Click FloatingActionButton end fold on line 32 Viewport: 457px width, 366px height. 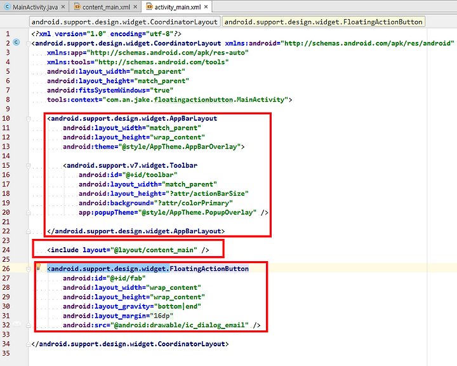click(x=29, y=325)
